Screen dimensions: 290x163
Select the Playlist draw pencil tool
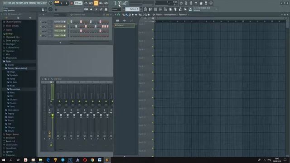[124, 14]
